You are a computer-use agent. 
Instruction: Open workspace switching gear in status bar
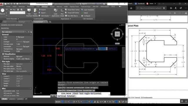pos(105,102)
